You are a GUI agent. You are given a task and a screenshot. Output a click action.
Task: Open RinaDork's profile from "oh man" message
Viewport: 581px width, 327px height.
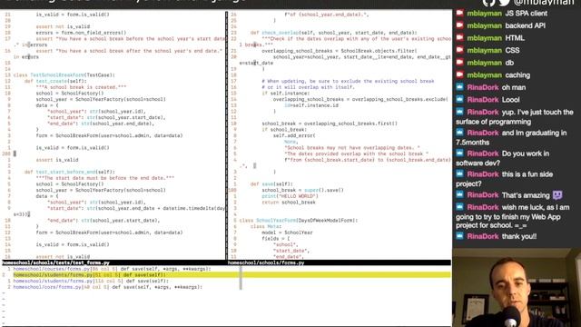[x=483, y=87]
